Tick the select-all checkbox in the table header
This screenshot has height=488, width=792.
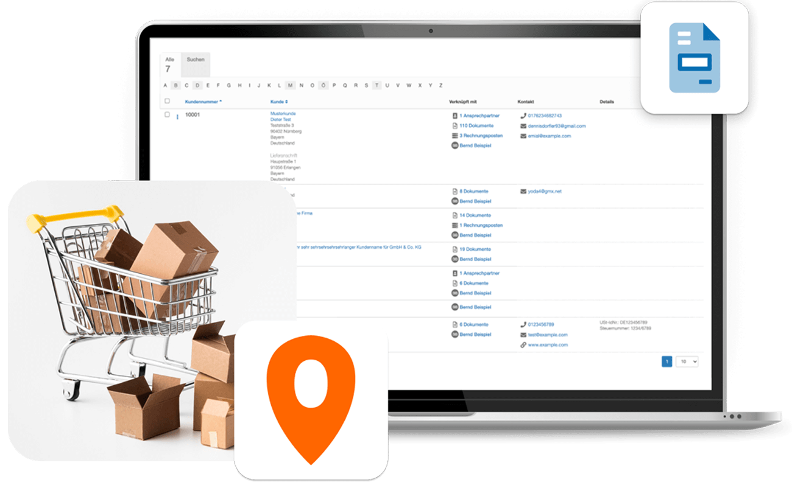pyautogui.click(x=168, y=102)
